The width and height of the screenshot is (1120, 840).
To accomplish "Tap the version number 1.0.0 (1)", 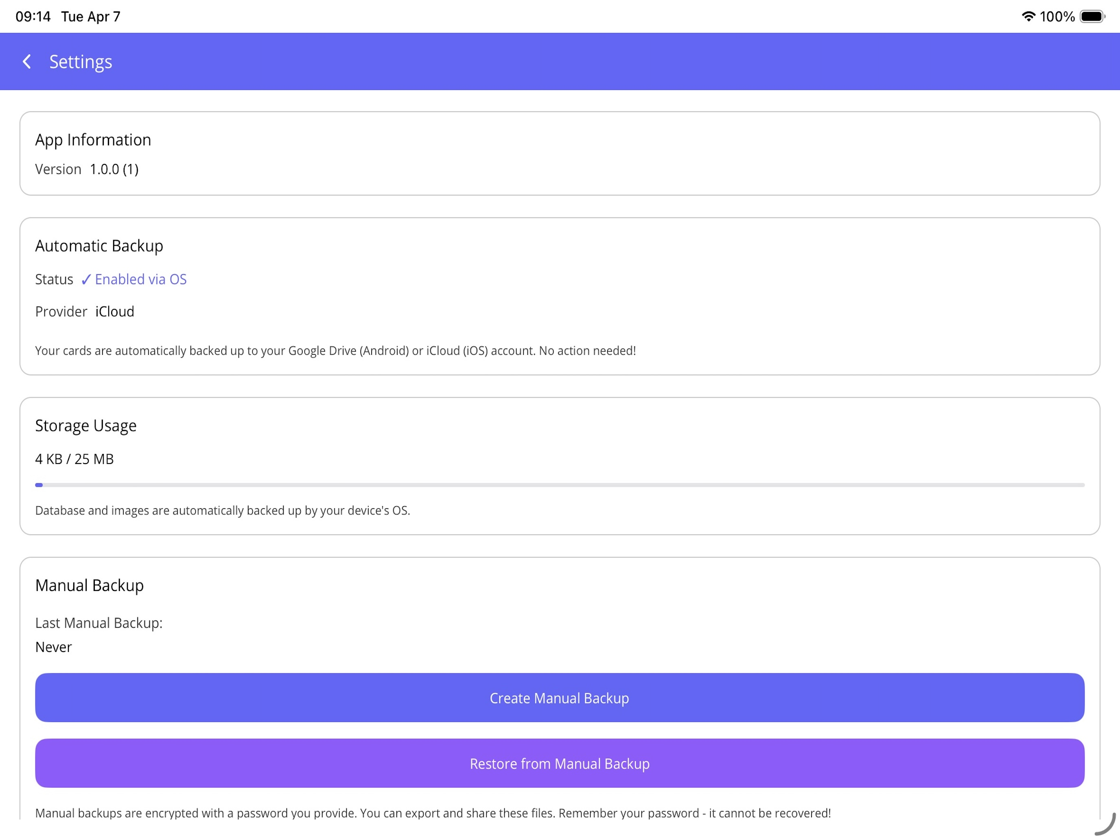I will (114, 169).
